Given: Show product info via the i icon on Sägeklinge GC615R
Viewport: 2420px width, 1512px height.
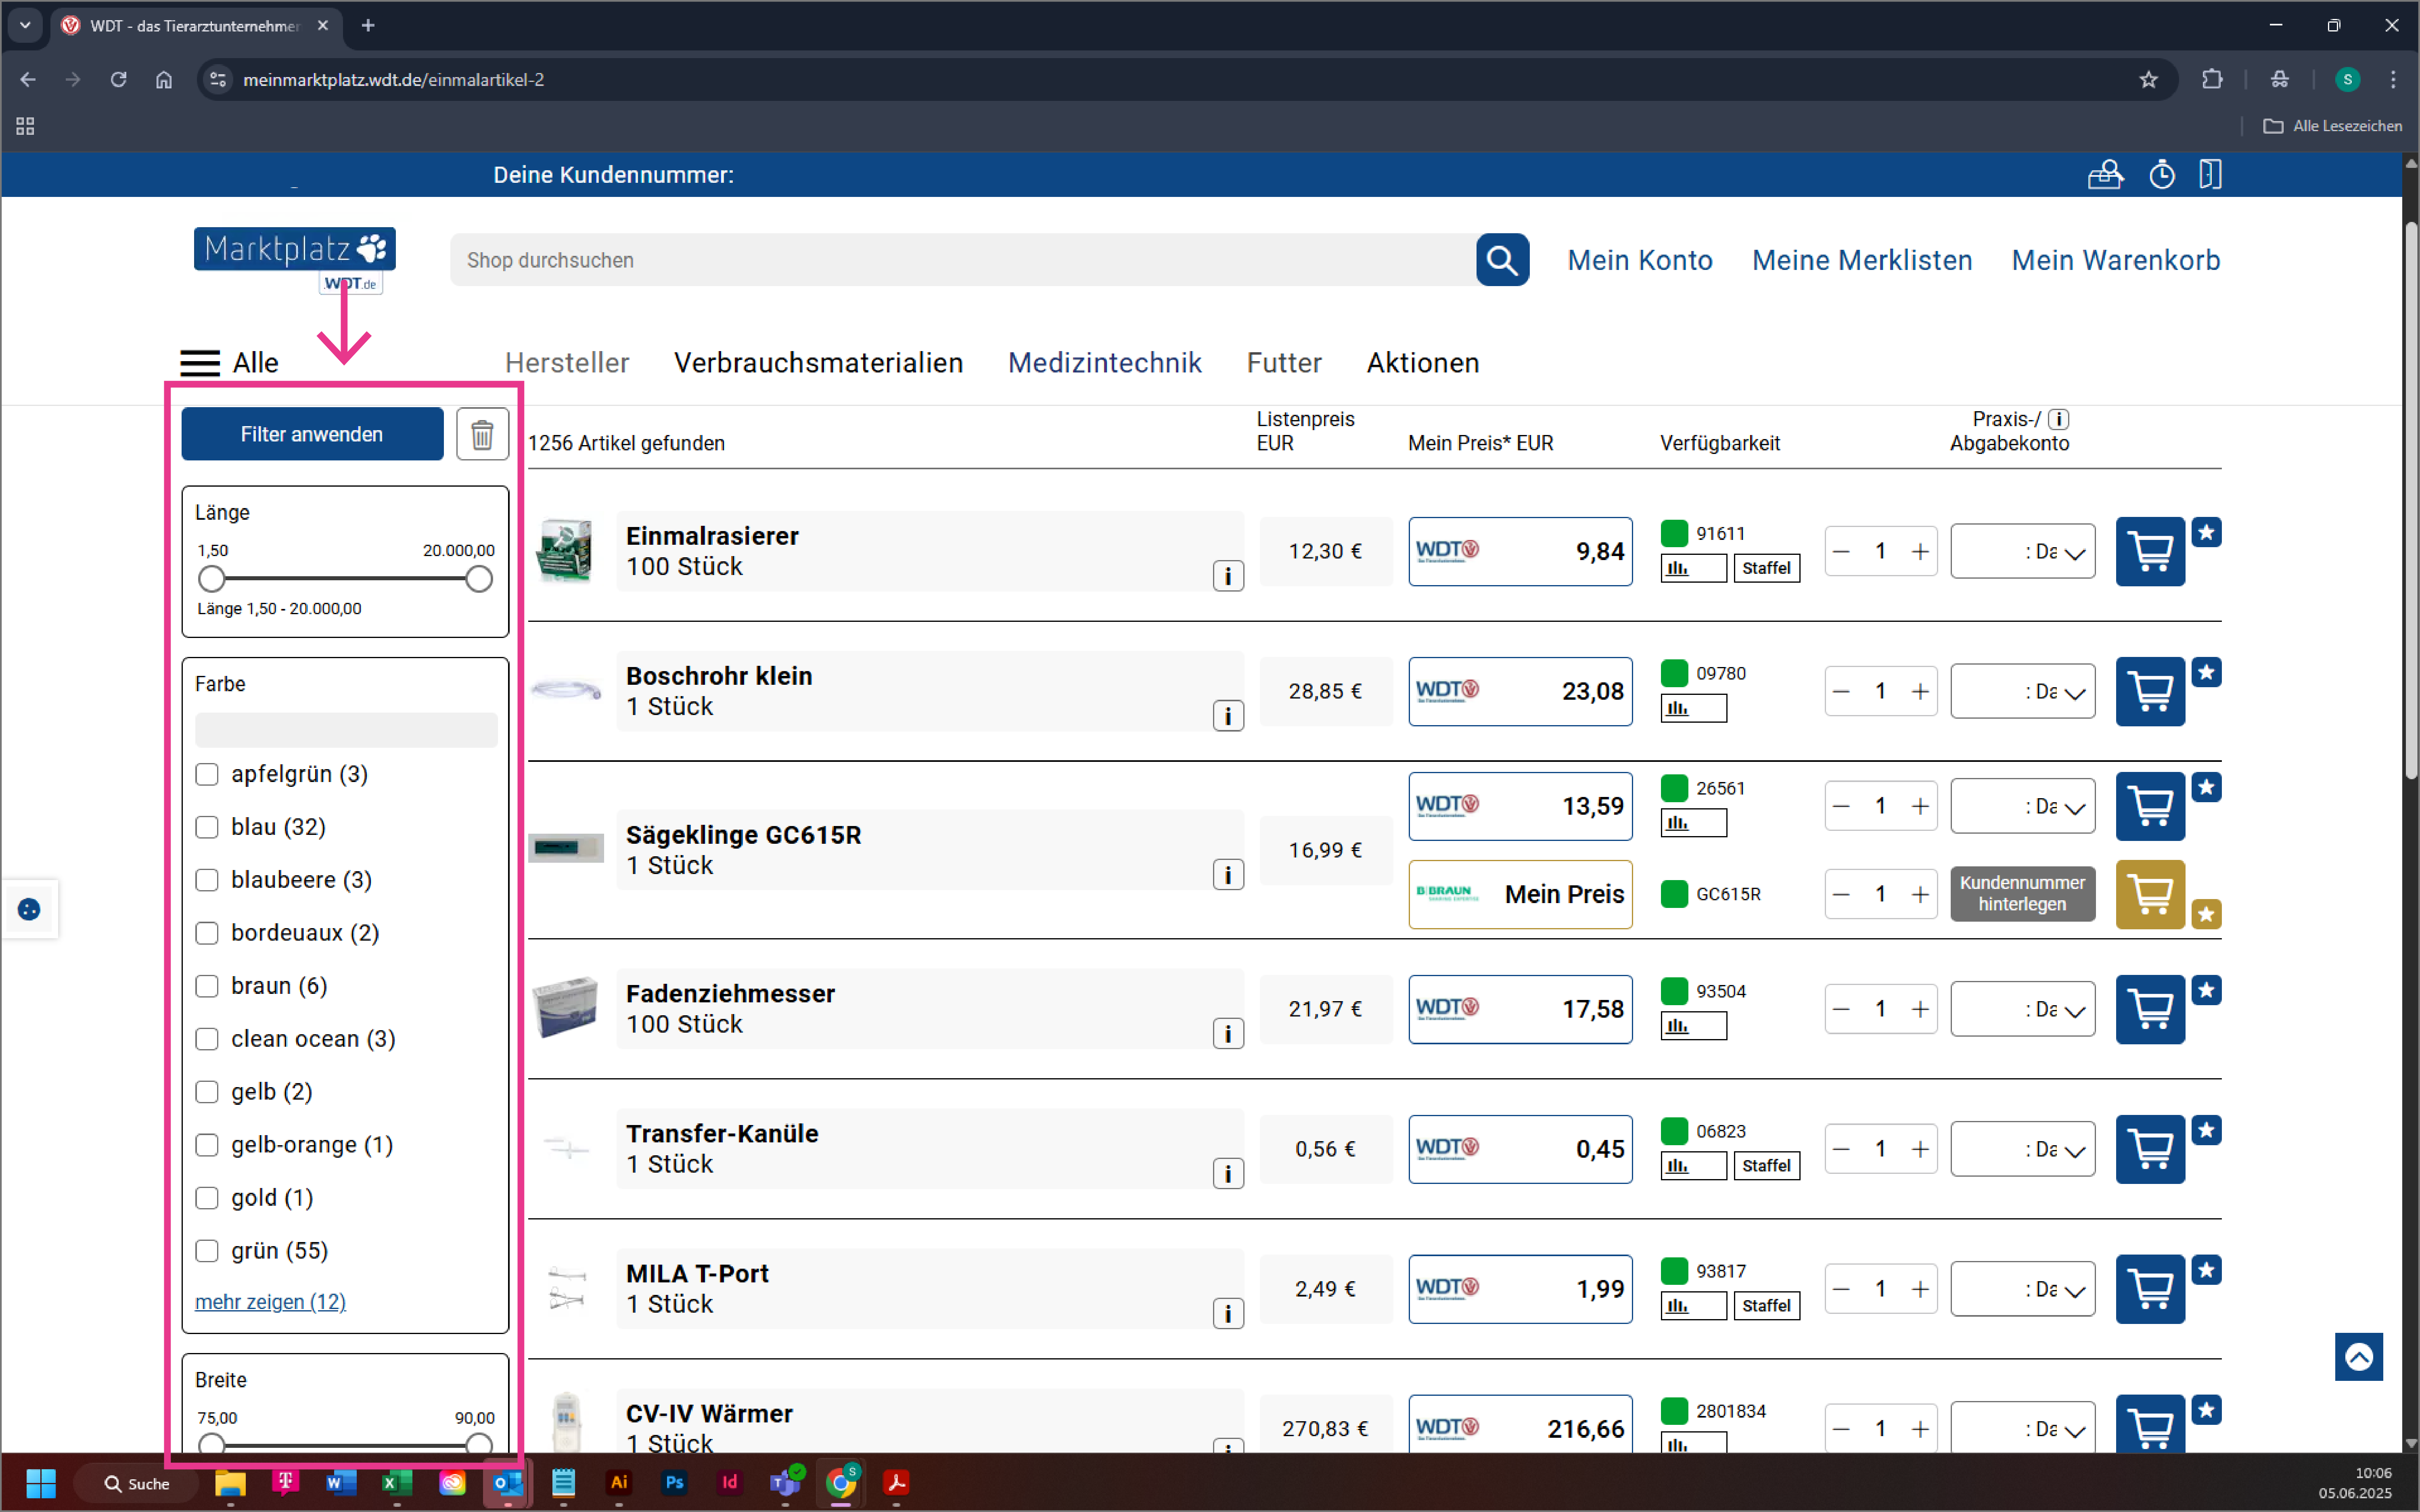Looking at the screenshot, I should pyautogui.click(x=1228, y=875).
